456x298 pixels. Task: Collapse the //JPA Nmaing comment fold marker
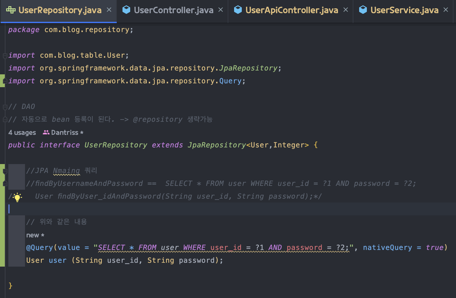[5, 171]
